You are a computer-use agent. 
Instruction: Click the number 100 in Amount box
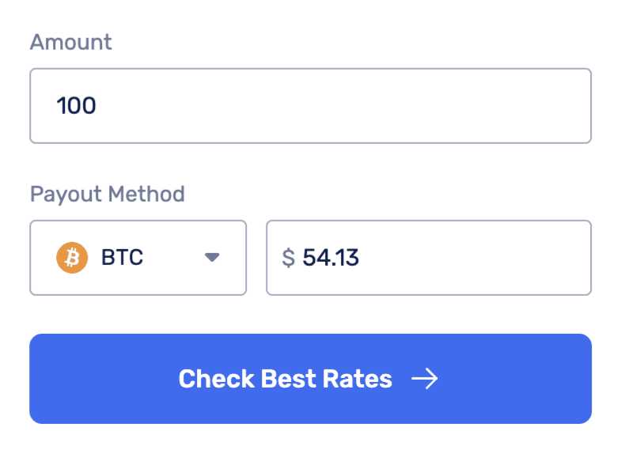pyautogui.click(x=76, y=106)
